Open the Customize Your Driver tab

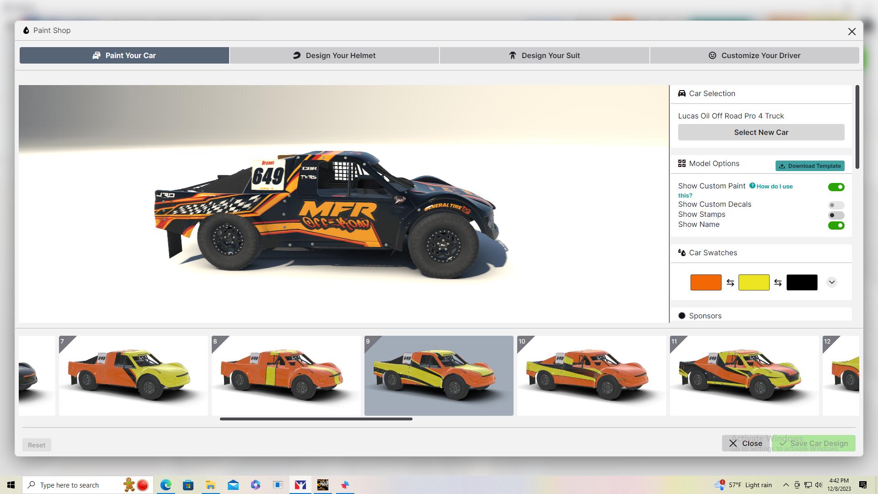click(x=755, y=55)
